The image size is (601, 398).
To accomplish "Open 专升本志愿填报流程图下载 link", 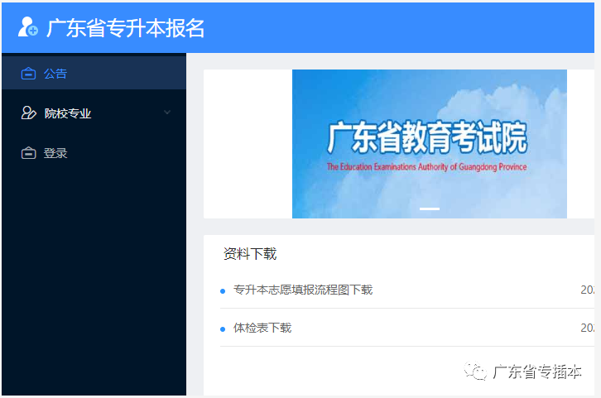I will (x=303, y=290).
